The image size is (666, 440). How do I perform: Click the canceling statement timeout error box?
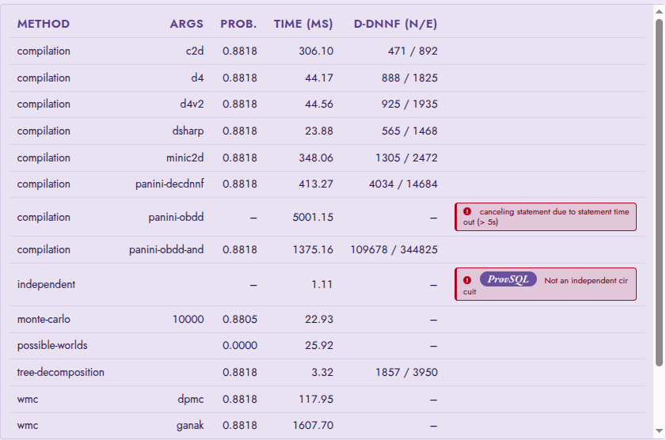[546, 217]
